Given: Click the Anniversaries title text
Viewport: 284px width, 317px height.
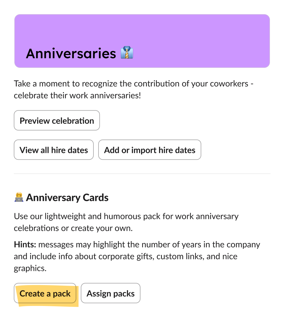Looking at the screenshot, I should 71,53.
